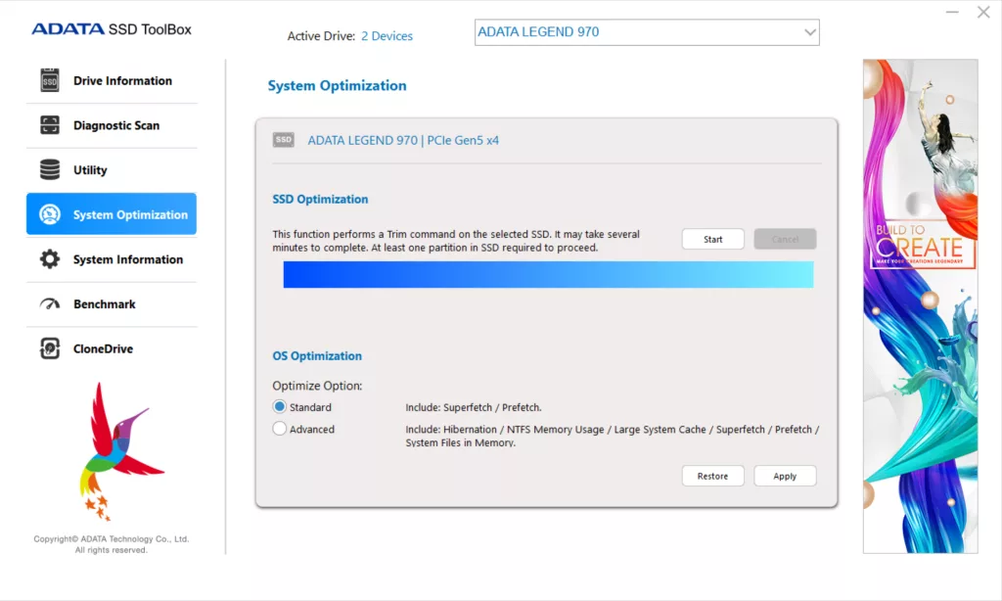Click the Trim command description text
Screen dimensions: 1002x601
pos(456,241)
